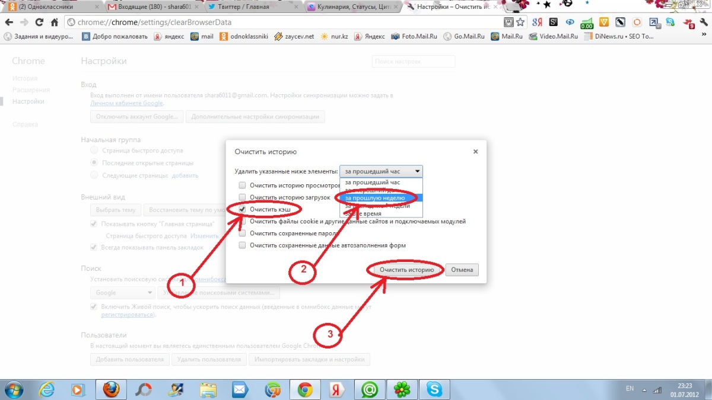Click the 'добавить' link for pages
Screen dimensions: 712x400
click(185, 175)
